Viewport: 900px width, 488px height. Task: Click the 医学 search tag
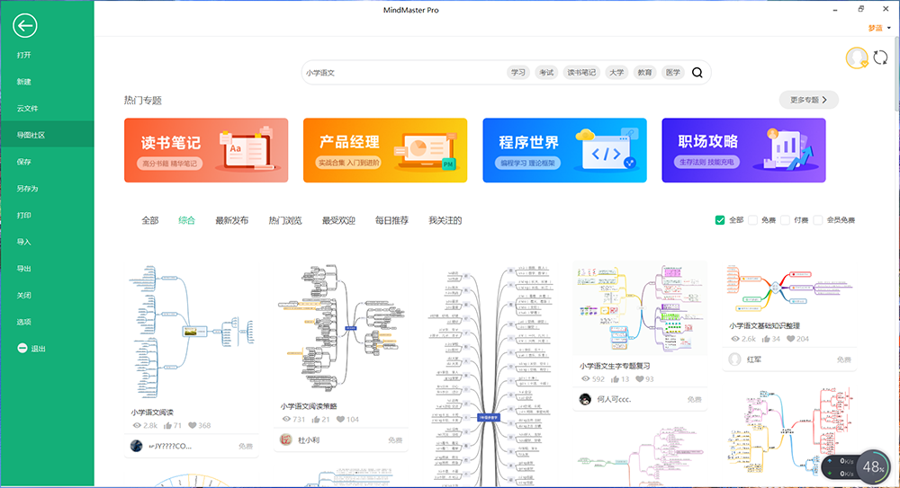pyautogui.click(x=672, y=72)
